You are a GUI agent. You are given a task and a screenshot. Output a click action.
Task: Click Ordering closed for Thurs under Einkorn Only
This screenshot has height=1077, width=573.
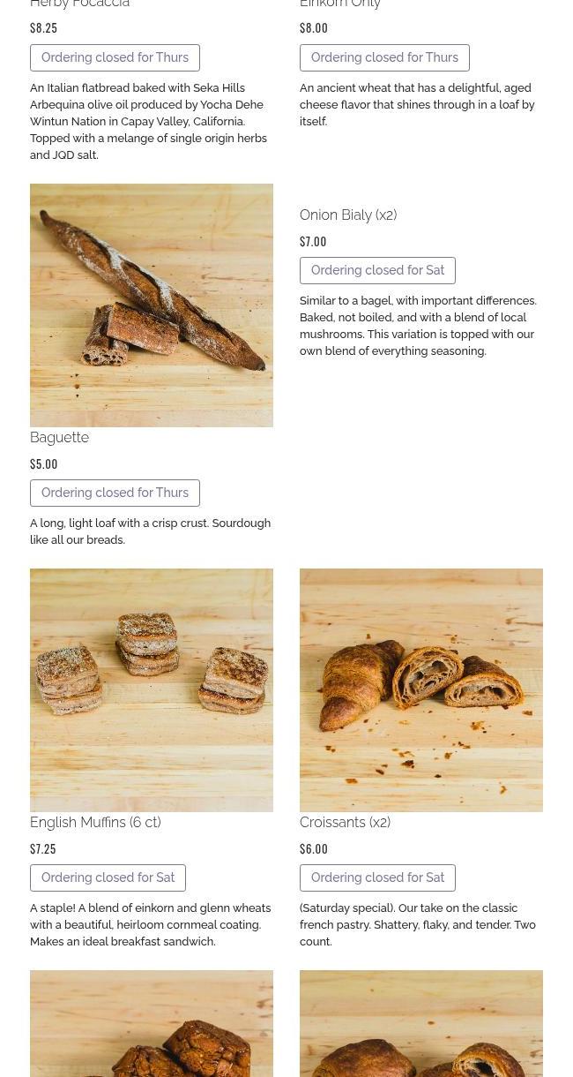tap(384, 57)
